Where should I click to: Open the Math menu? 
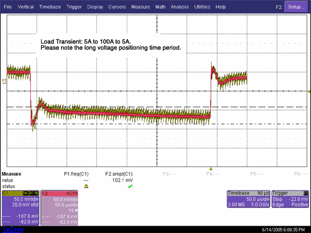point(161,7)
